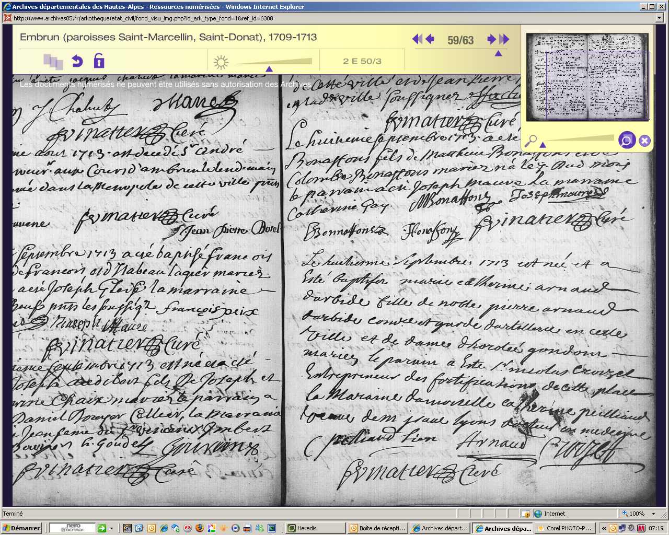Open the Démarrer start menu

click(22, 528)
